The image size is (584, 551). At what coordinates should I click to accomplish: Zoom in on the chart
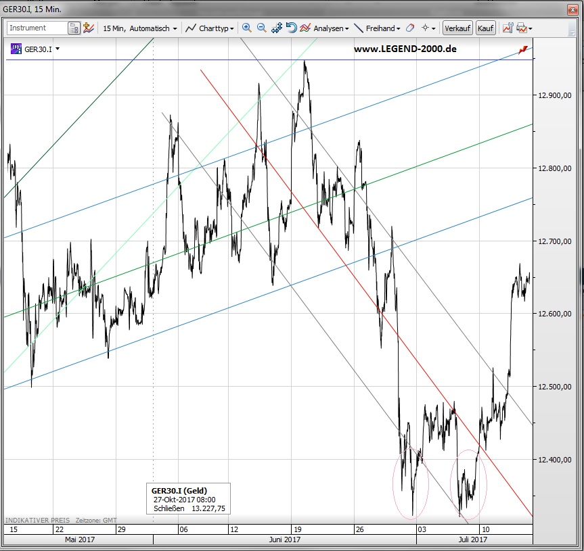(246, 28)
